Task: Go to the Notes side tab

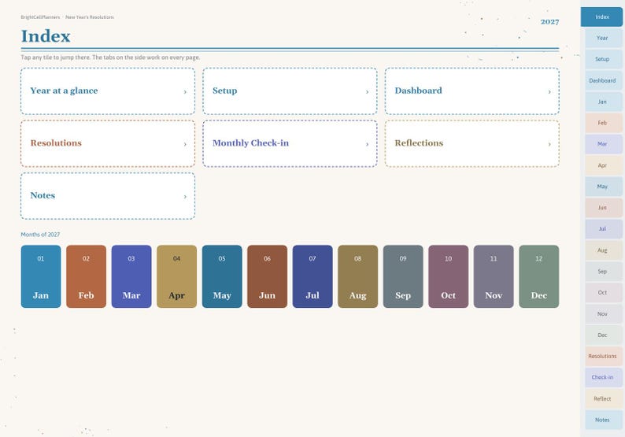Action: [x=604, y=420]
